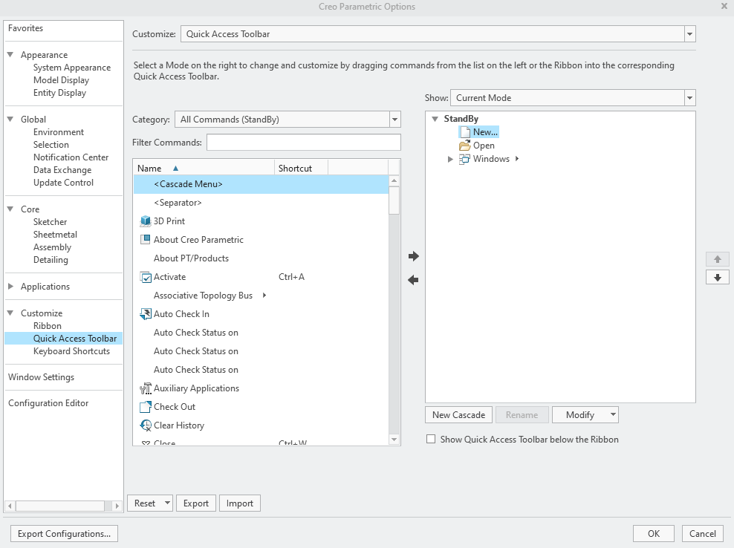Viewport: 734px width, 548px height.
Task: Select Ribbon in the Customize sidebar
Action: tap(47, 325)
